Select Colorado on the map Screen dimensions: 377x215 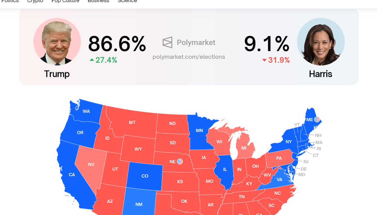pos(145,176)
